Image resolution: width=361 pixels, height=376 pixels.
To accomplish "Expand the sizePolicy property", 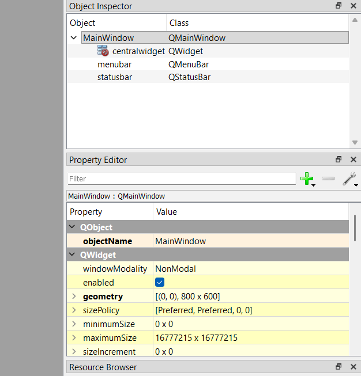I will [74, 310].
